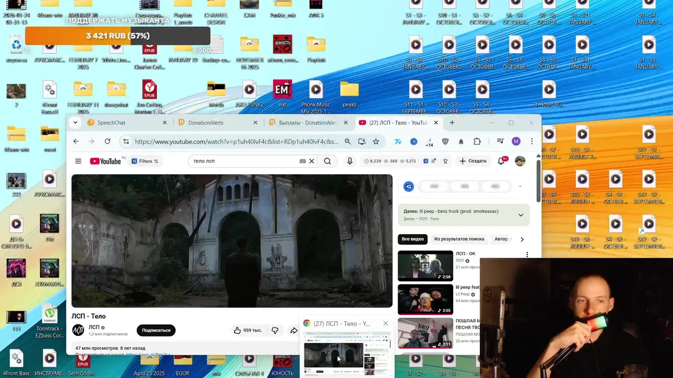Select the Все видео chip
673x378 pixels.
(x=413, y=239)
